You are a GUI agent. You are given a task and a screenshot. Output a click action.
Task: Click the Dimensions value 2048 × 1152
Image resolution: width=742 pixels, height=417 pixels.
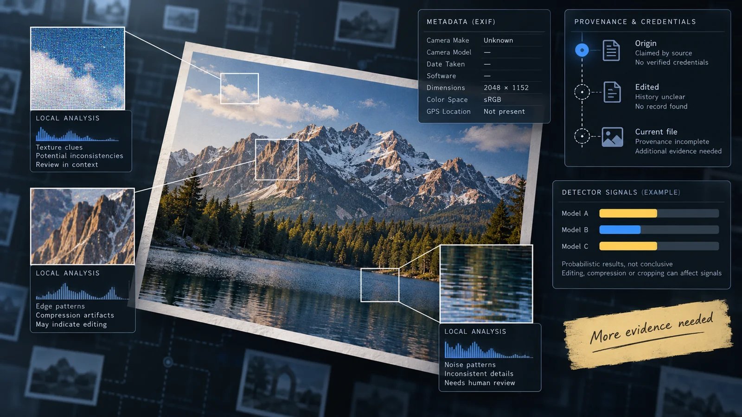(x=506, y=88)
